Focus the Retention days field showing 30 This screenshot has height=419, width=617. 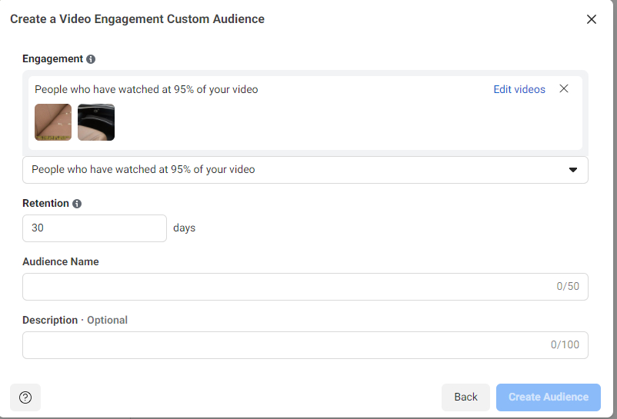(94, 228)
